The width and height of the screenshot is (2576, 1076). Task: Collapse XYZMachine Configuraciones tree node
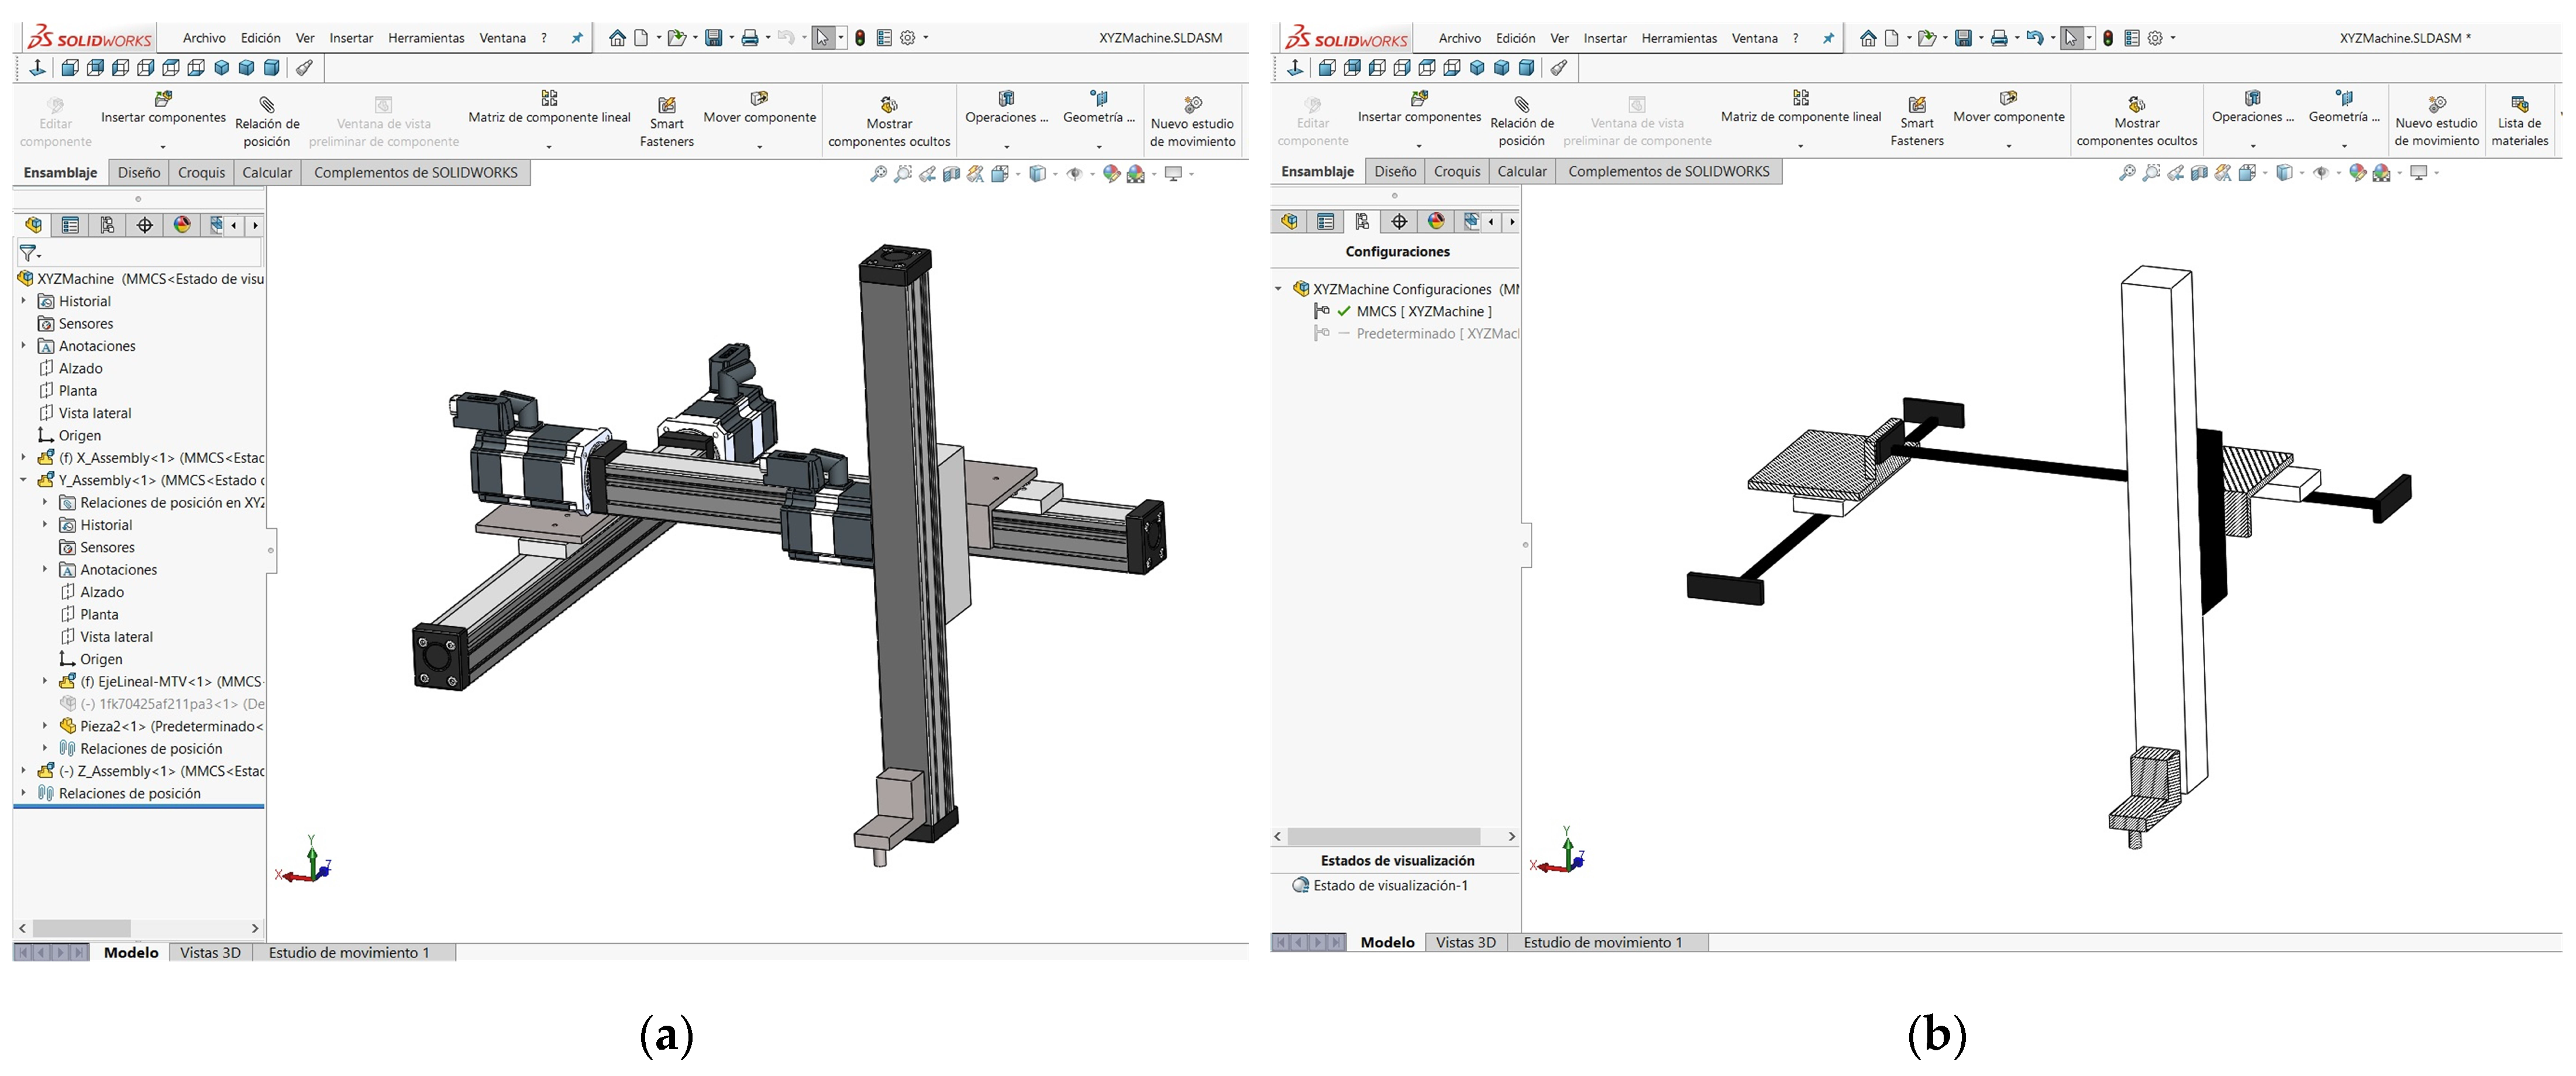1278,289
